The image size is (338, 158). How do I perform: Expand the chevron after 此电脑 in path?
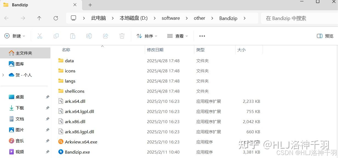pyautogui.click(x=113, y=18)
